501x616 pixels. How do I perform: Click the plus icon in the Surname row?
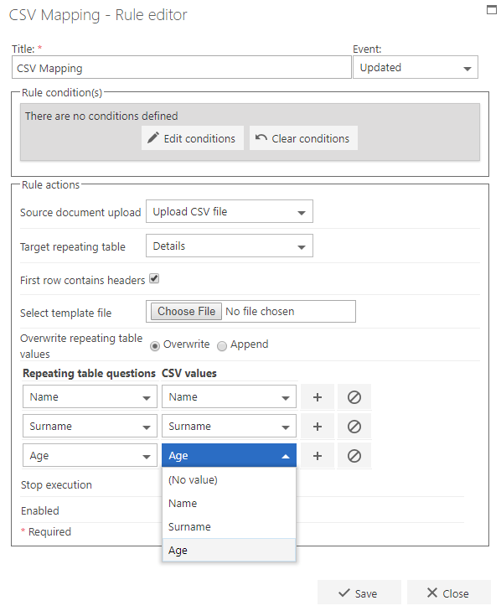coord(318,427)
